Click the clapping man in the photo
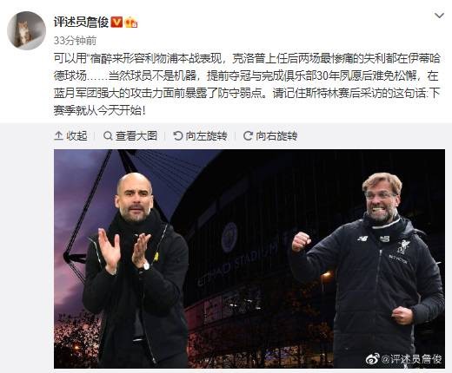The image size is (452, 373). 136,271
